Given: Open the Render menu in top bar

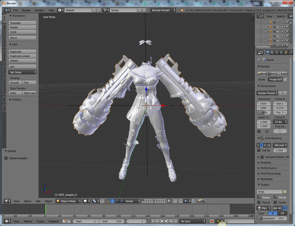Looking at the screenshot, I should tap(26, 10).
